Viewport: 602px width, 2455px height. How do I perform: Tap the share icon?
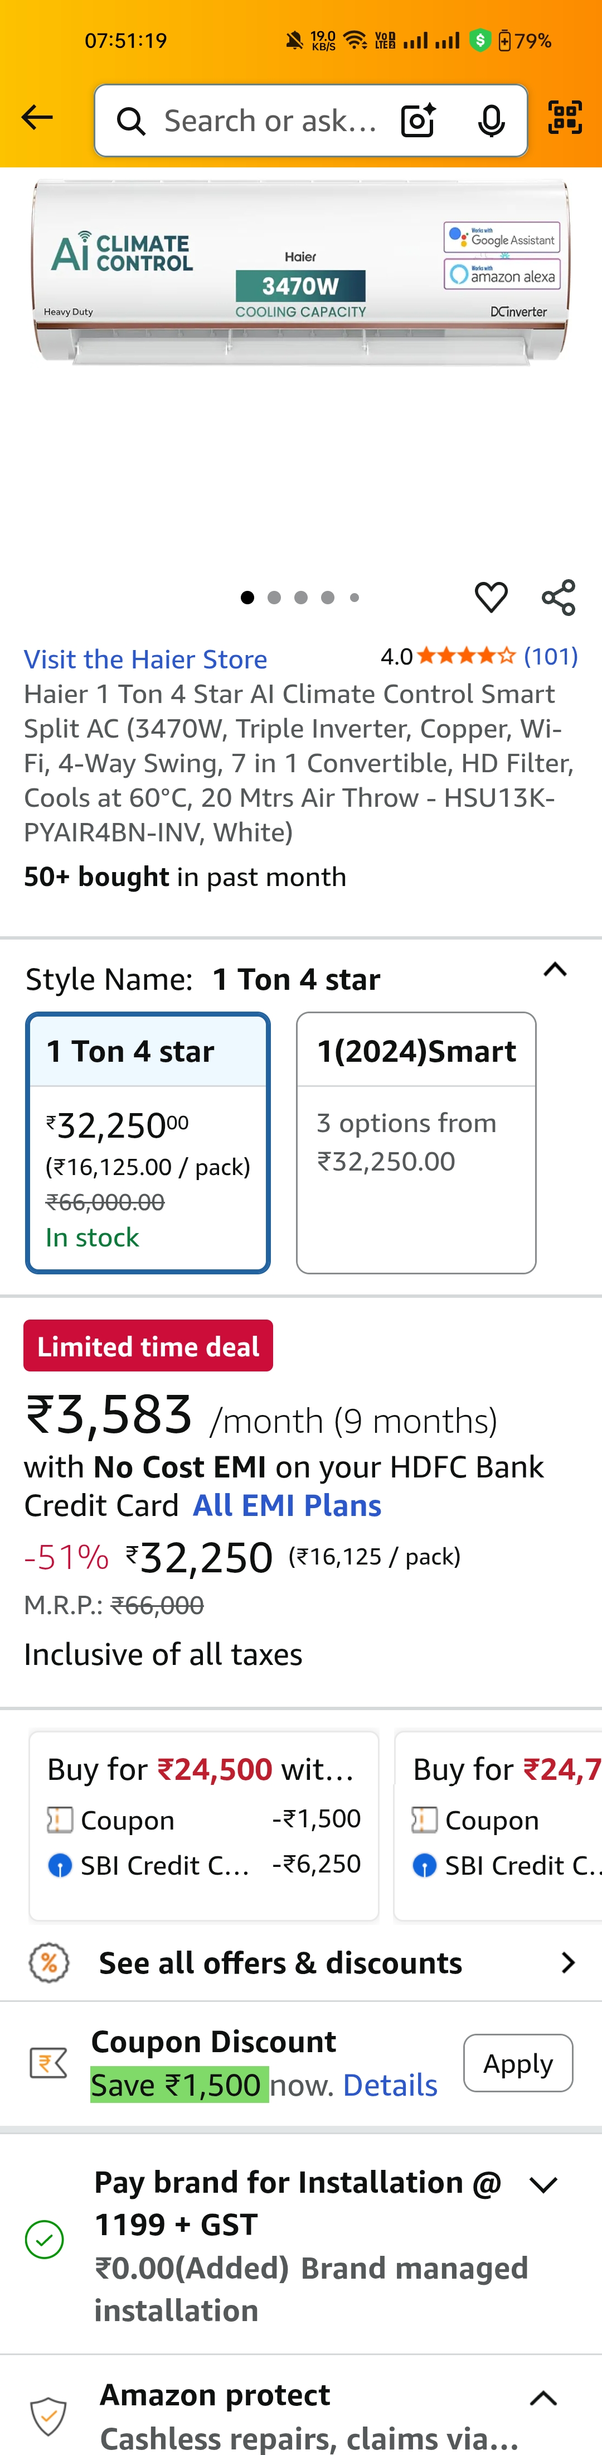click(x=558, y=598)
